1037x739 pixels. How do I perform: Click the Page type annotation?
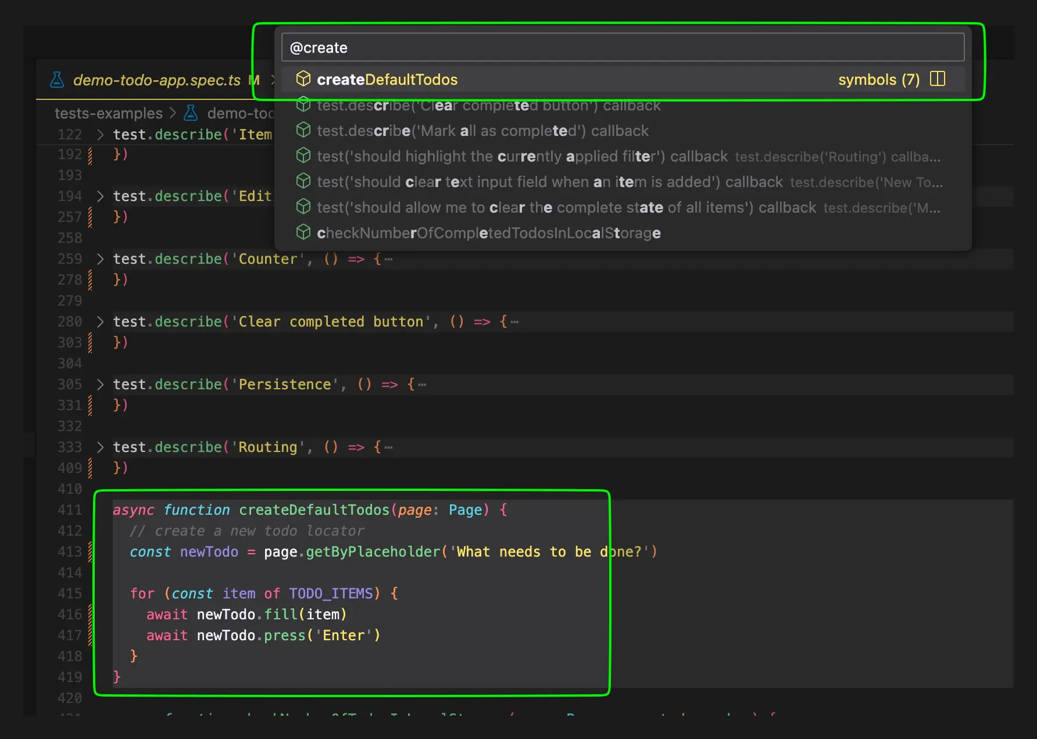466,510
